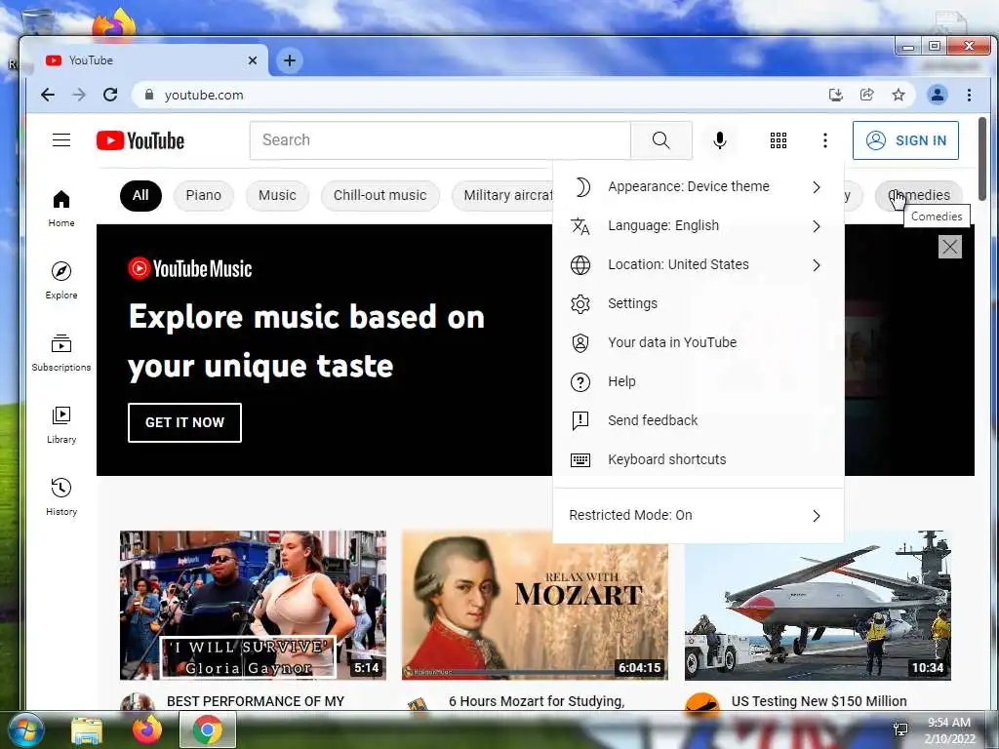The height and width of the screenshot is (749, 999).
Task: Open the 6 Hours Mozart for Studying title
Action: click(537, 701)
